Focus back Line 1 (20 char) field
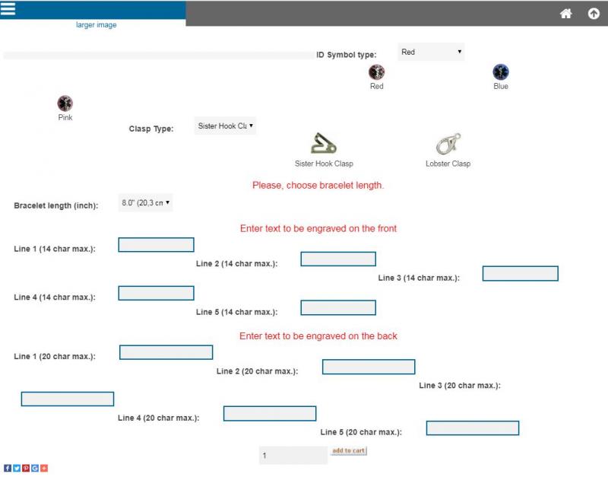The width and height of the screenshot is (608, 477). (166, 352)
